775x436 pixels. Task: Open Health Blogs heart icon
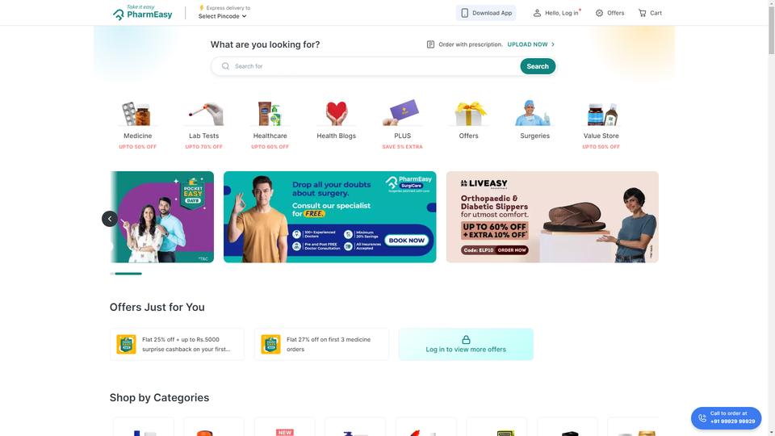point(336,114)
